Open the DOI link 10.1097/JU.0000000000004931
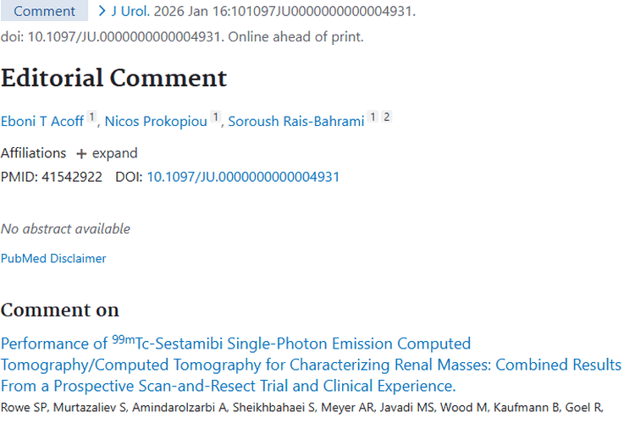Viewport: 635px width, 423px height. coord(243,177)
